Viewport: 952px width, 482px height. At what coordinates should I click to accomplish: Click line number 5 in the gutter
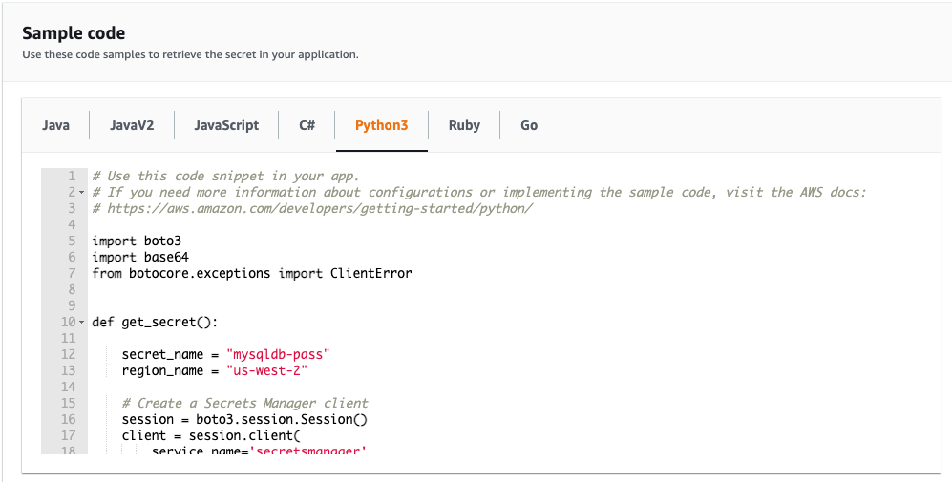pos(72,241)
